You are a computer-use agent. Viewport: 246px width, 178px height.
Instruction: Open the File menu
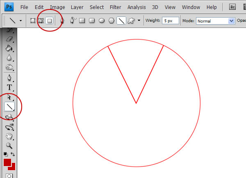[24, 7]
